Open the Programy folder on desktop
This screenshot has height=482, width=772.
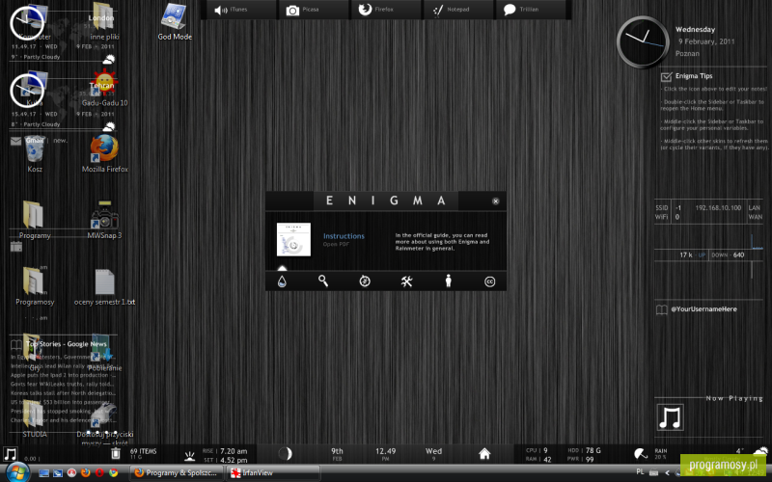[35, 221]
